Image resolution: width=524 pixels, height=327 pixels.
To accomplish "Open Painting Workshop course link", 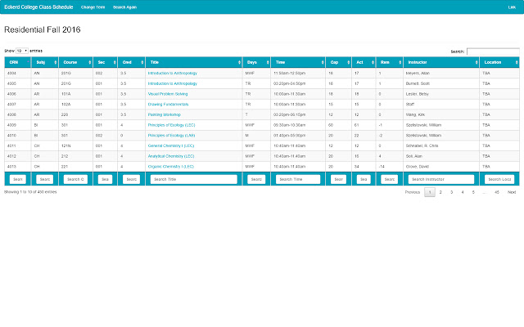I will click(164, 114).
